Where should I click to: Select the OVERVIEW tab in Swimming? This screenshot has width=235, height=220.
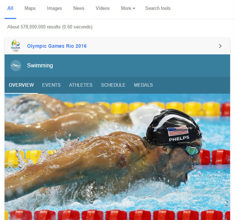pyautogui.click(x=21, y=85)
